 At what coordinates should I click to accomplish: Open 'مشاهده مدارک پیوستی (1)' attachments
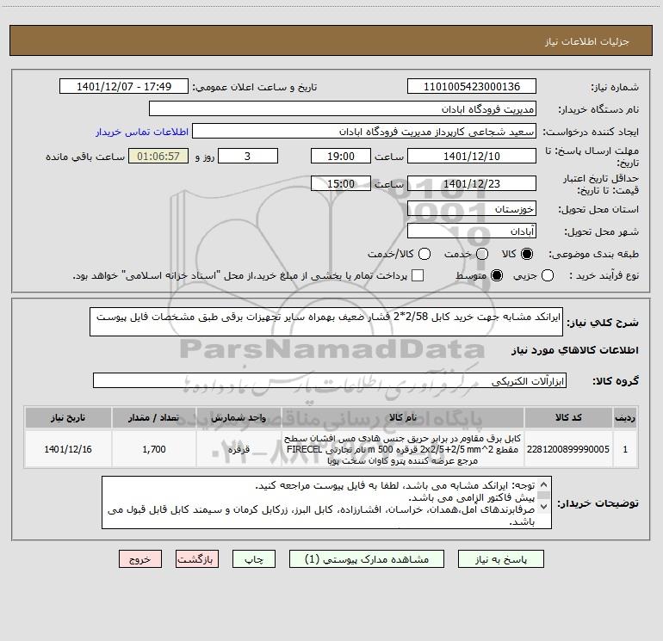367,559
